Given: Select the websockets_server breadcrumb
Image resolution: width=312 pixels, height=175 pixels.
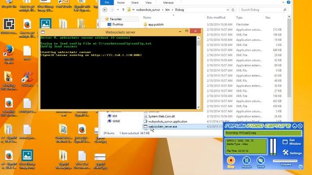Looking at the screenshot, I should 148,10.
